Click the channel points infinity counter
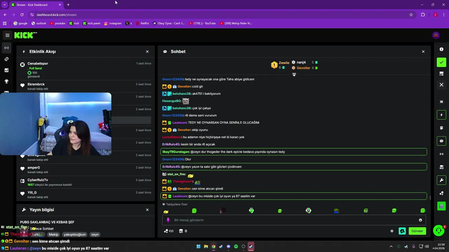 169,231
